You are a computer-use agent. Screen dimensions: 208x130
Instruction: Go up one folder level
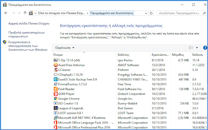pyautogui.click(x=25, y=13)
